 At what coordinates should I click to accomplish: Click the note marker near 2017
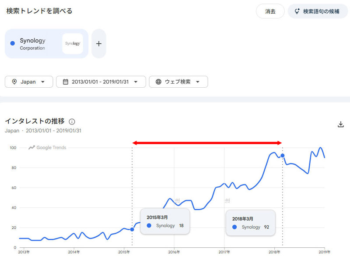(227, 201)
